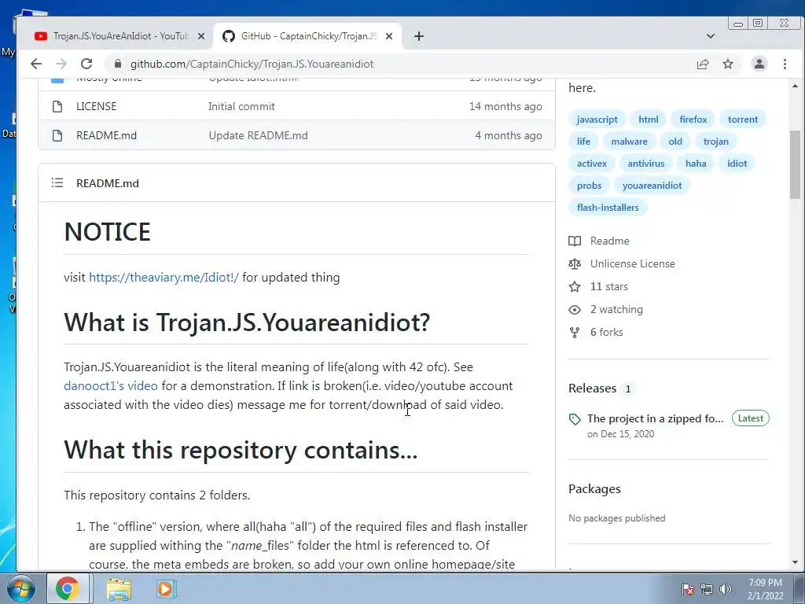Visit the theaviary.me/Idiot! link
Screen dimensions: 805x604
click(x=164, y=278)
